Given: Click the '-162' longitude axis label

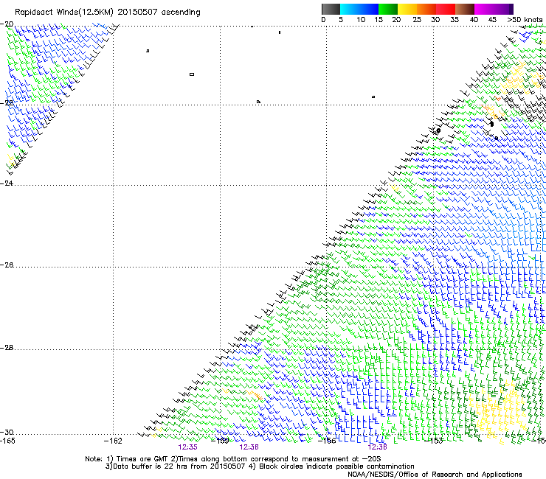Looking at the screenshot, I should [113, 441].
